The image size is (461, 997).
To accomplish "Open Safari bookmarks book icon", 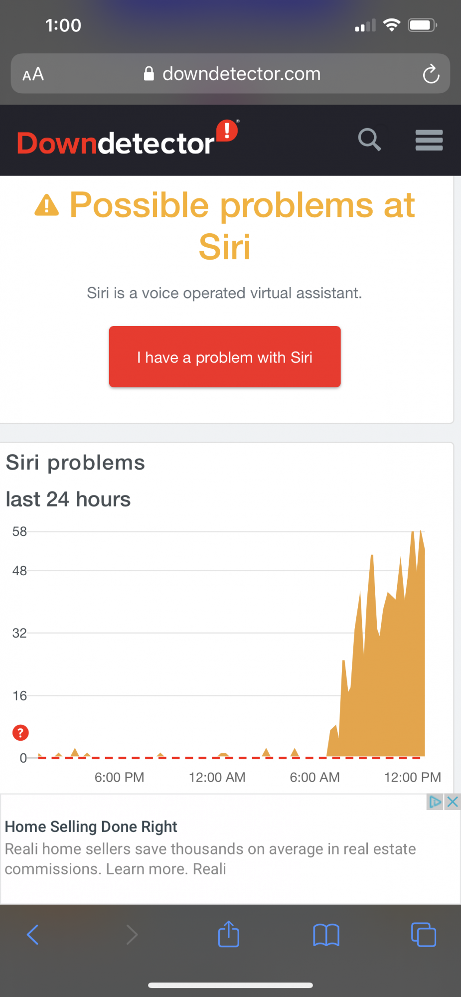I will point(326,935).
